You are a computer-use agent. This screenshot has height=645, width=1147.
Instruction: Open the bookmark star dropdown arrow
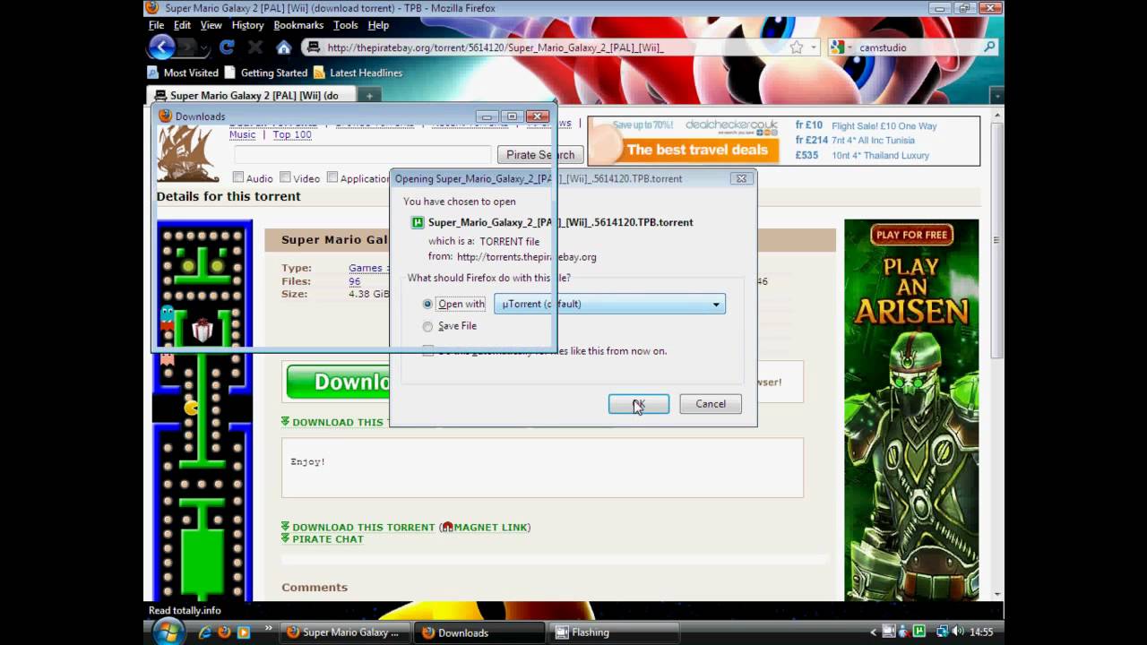pyautogui.click(x=814, y=47)
